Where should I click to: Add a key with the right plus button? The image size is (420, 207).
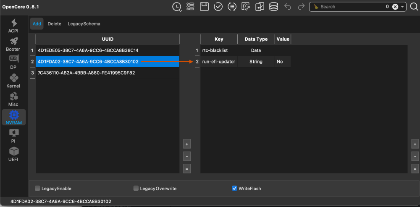point(415,144)
